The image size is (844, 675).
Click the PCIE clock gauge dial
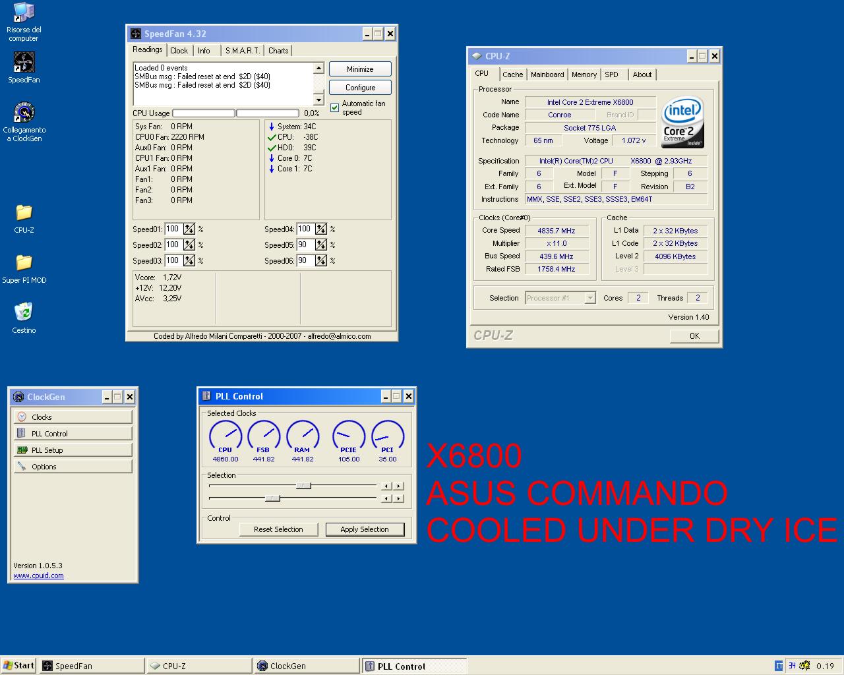click(x=349, y=435)
